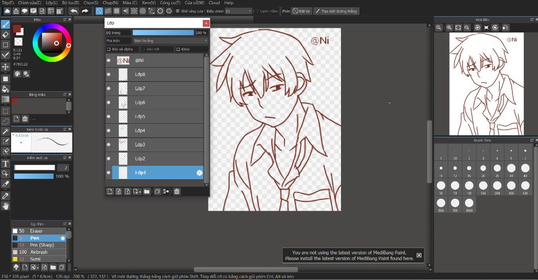Screen dimensions: 538x280
Task: Select the Eyedropper tool
Action: [x=5, y=196]
